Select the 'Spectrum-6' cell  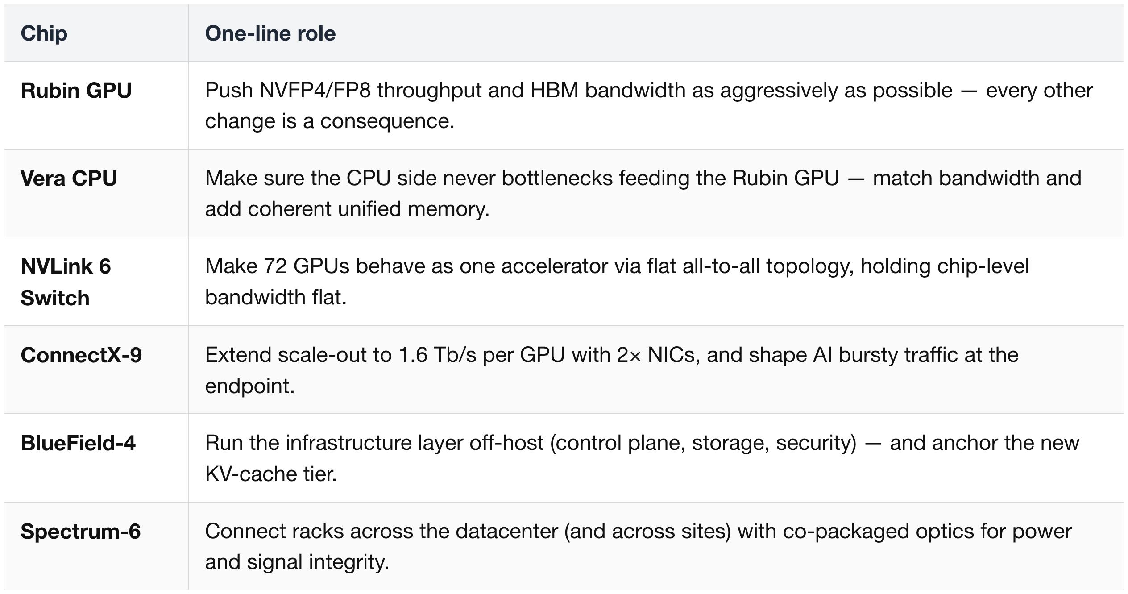point(96,546)
